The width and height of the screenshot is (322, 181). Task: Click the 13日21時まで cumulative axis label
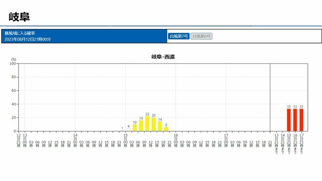(x=277, y=144)
